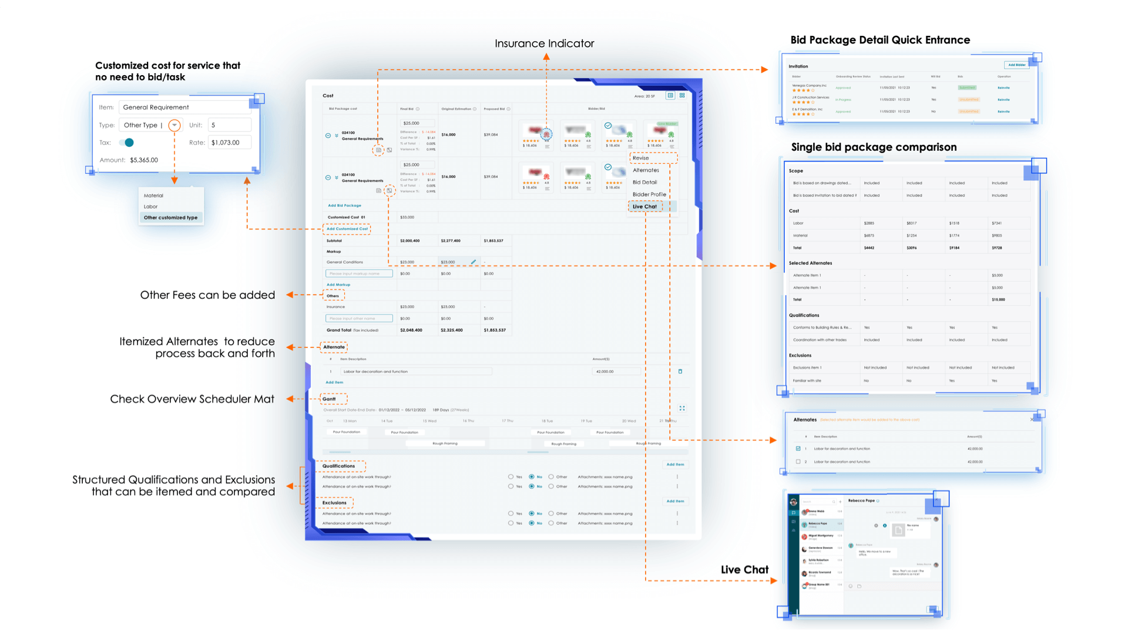
Task: Open three-dot menu for first Qualifications item
Action: 677,477
